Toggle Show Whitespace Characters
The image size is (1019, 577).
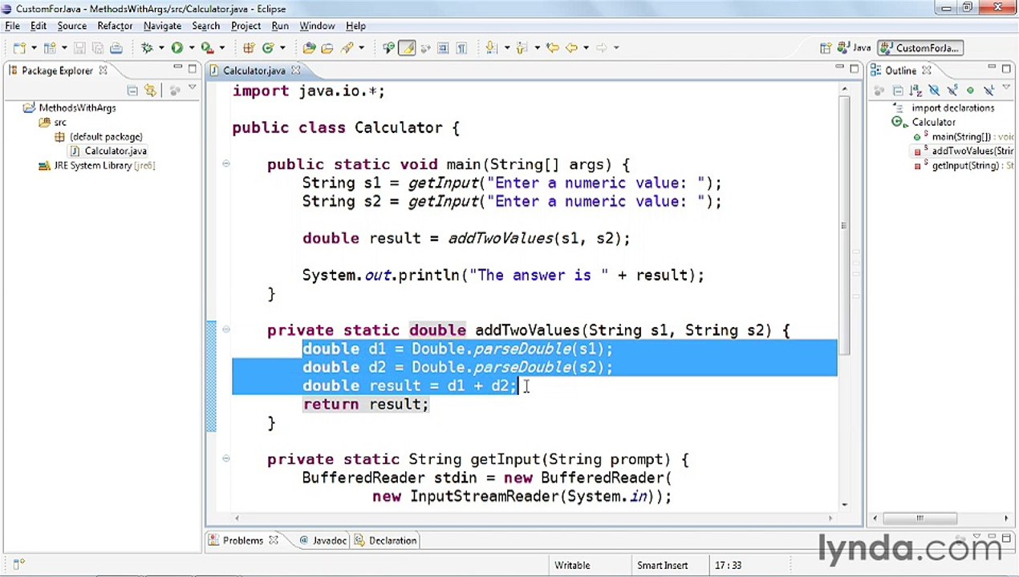tap(461, 48)
